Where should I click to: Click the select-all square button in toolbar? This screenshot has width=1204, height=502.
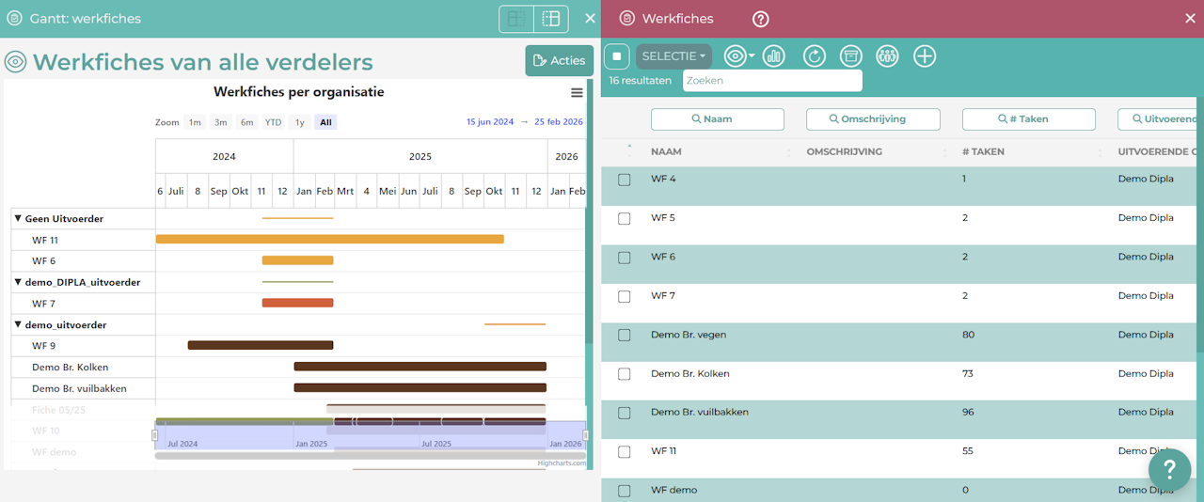pos(617,56)
